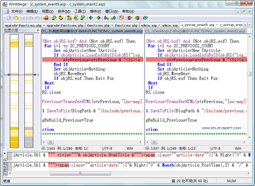Screen dimensions: 255x186
Task: Click the Open folder toolbar icon
Action: [15, 18]
